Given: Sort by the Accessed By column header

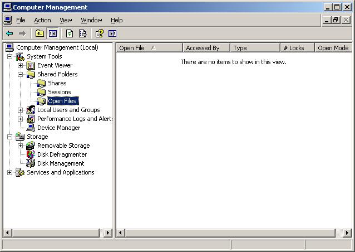Looking at the screenshot, I should (x=203, y=48).
